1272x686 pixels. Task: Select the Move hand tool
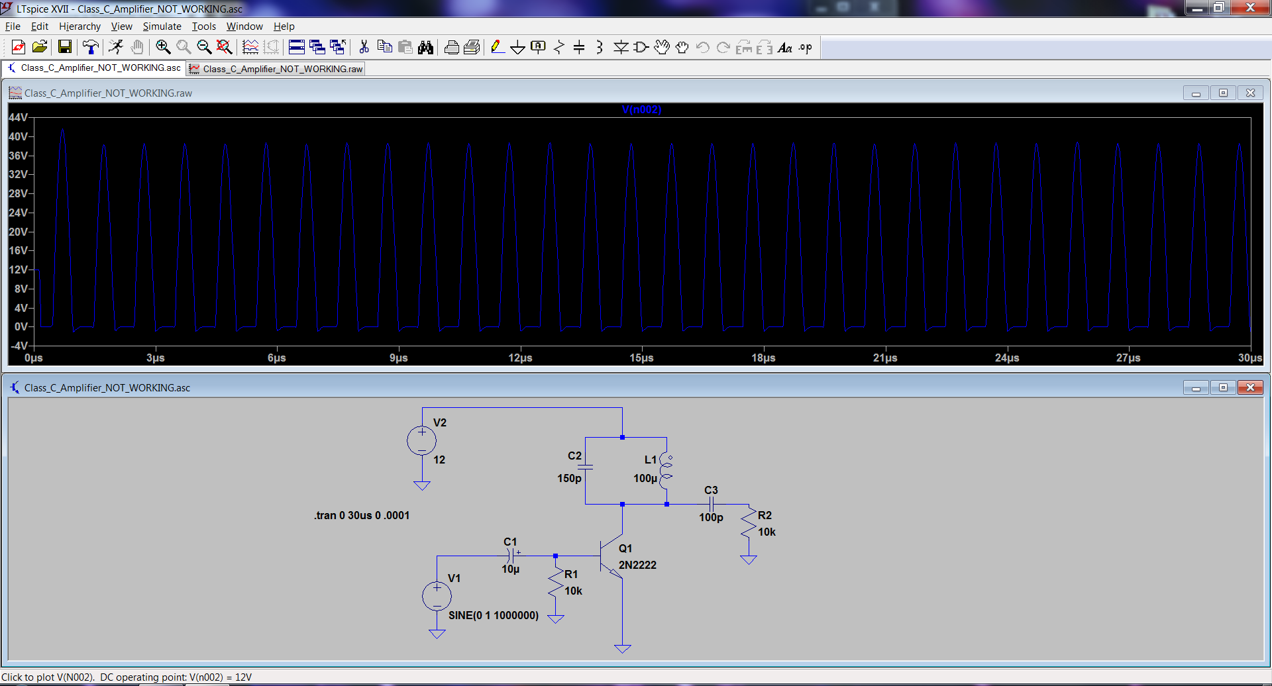pos(662,47)
